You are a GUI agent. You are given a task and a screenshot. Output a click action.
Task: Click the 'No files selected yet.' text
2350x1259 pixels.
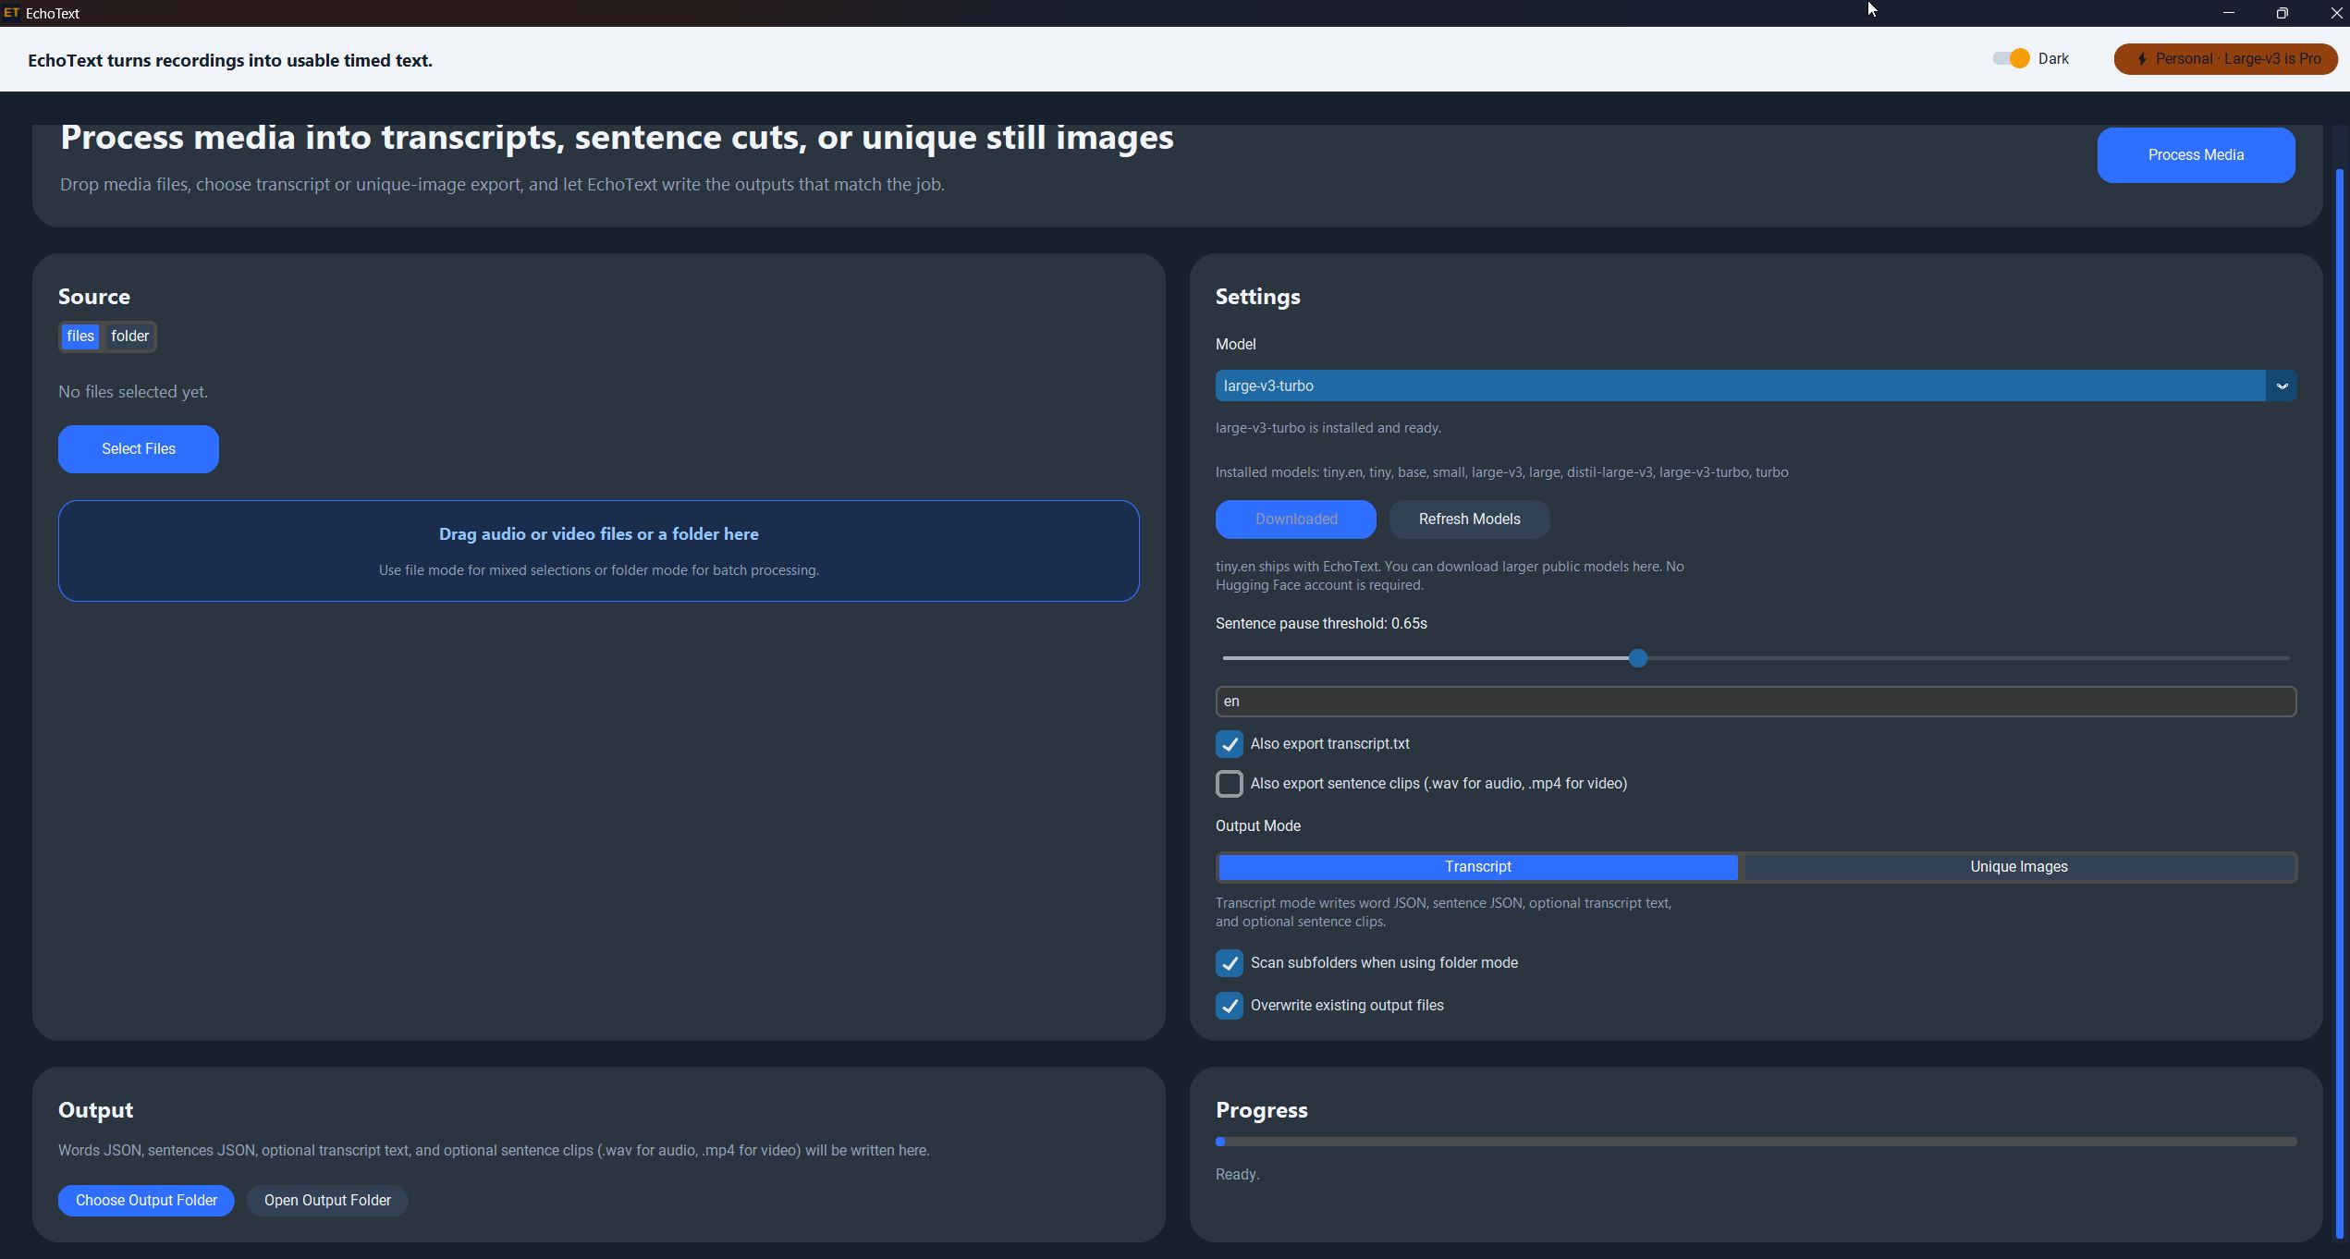133,392
